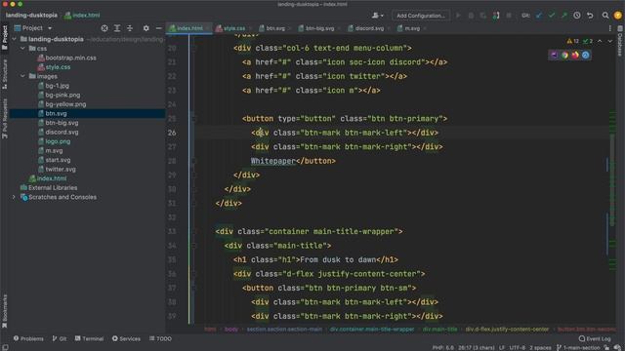Viewport: 625px width, 351px height.
Task: Fold the main-title div at line 34
Action: tap(194, 246)
